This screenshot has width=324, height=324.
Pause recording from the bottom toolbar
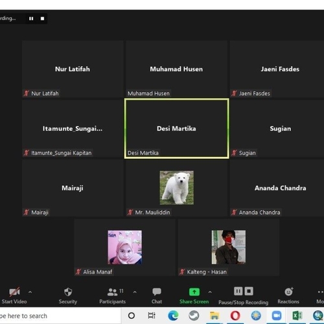click(238, 291)
